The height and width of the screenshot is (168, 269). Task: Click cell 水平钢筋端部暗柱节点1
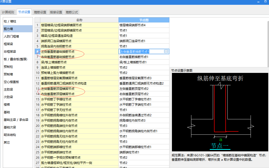[x=144, y=147]
